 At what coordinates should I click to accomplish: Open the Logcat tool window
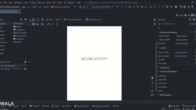[x=56, y=106]
